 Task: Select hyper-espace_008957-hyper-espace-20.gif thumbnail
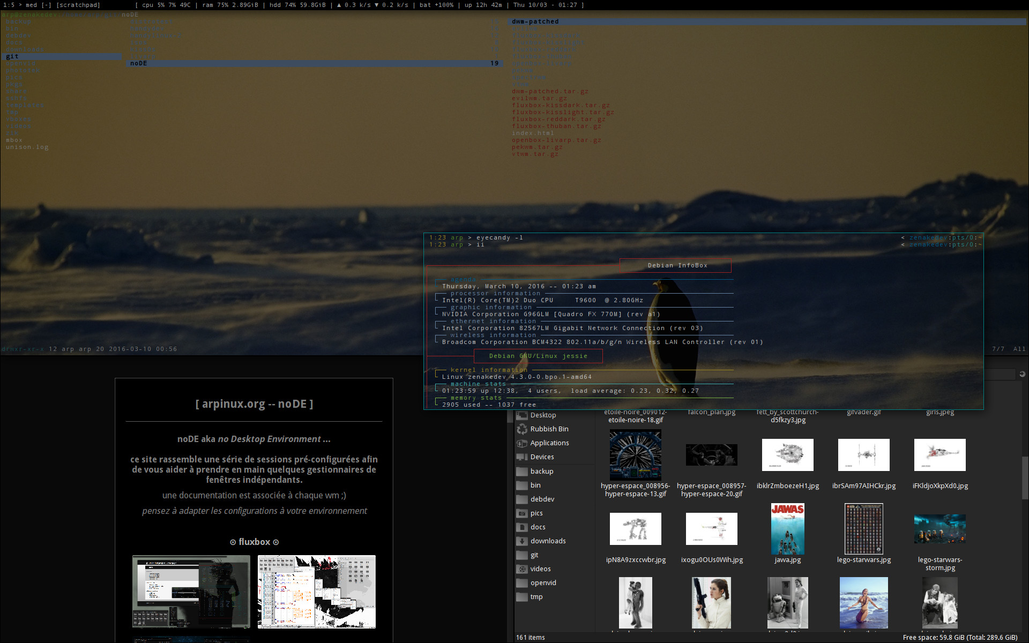[712, 455]
